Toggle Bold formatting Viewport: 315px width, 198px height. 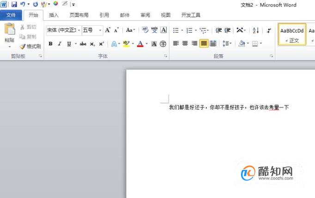(51, 44)
